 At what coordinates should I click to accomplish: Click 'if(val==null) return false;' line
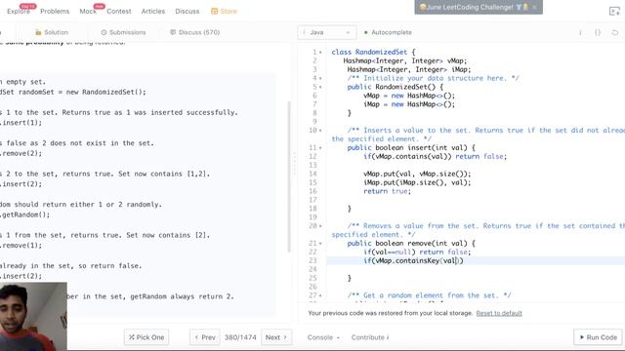(417, 253)
